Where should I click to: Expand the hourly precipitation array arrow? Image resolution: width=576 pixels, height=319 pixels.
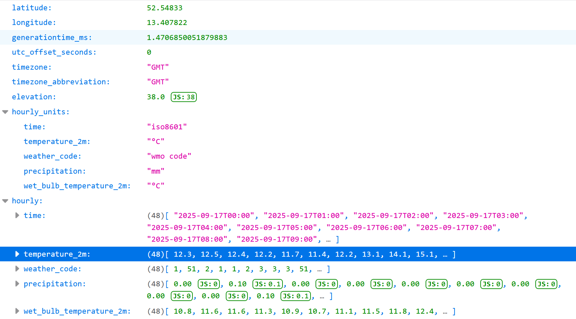(x=17, y=284)
